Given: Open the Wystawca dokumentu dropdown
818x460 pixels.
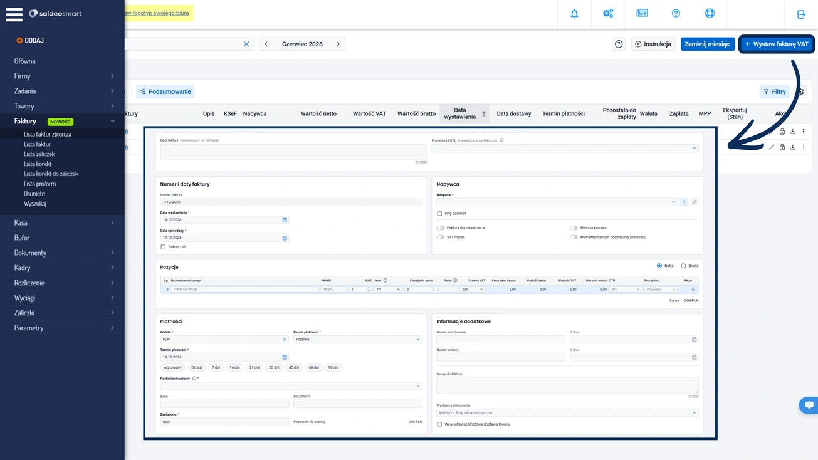Looking at the screenshot, I should click(567, 413).
